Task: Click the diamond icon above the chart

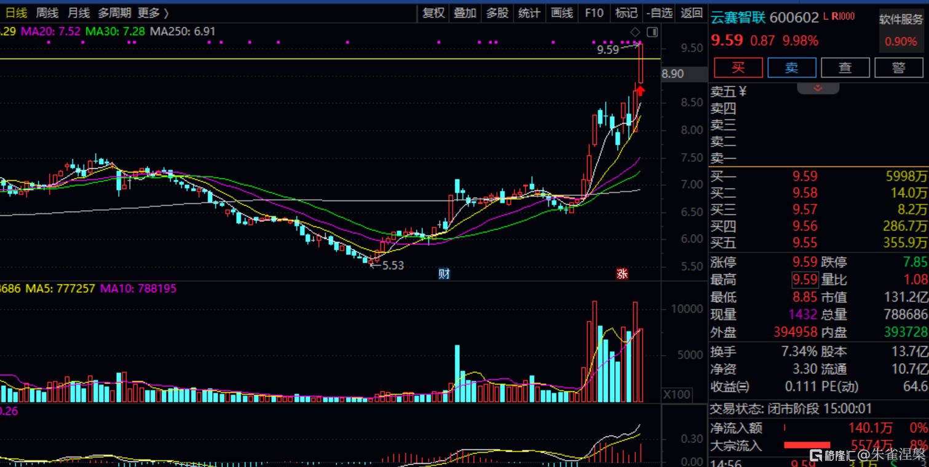Action: pos(636,32)
